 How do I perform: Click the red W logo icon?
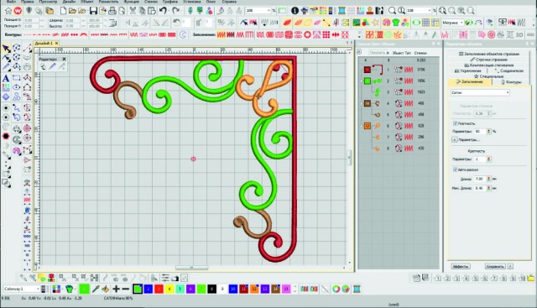18,11
